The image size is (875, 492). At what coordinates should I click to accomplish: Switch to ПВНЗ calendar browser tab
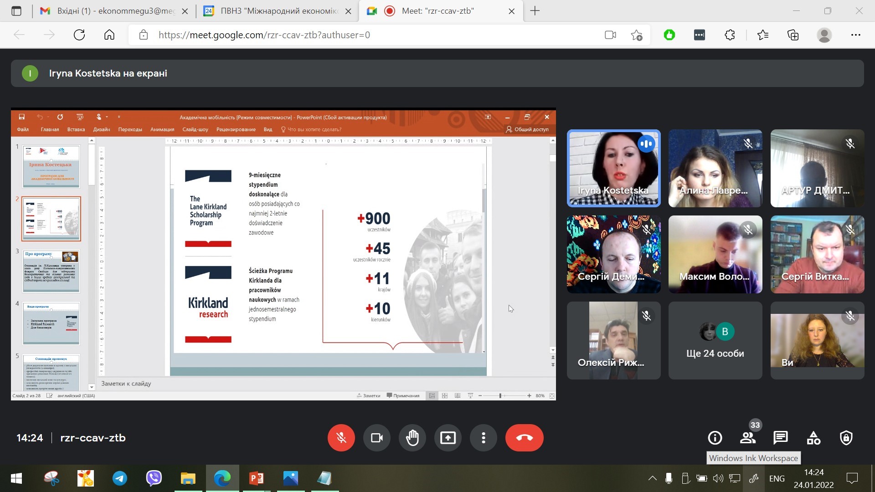pyautogui.click(x=278, y=11)
